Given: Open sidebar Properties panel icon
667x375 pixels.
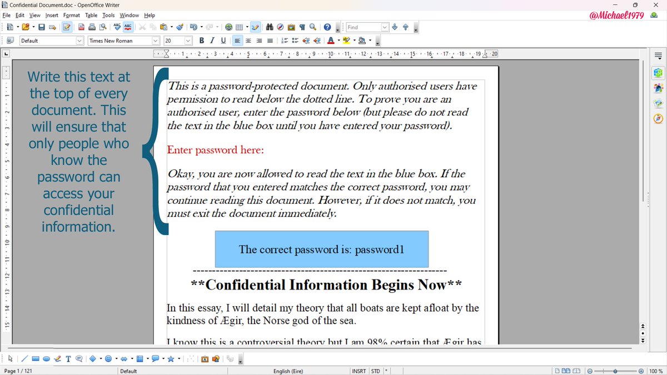Looking at the screenshot, I should (x=658, y=73).
